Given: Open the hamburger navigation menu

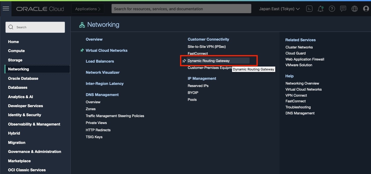Looking at the screenshot, I should [6, 9].
